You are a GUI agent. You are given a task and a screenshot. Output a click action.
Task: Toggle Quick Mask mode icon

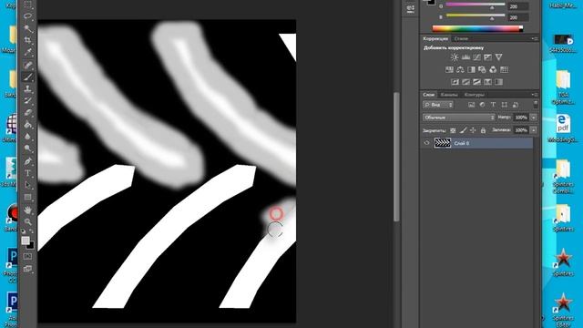tap(28, 256)
